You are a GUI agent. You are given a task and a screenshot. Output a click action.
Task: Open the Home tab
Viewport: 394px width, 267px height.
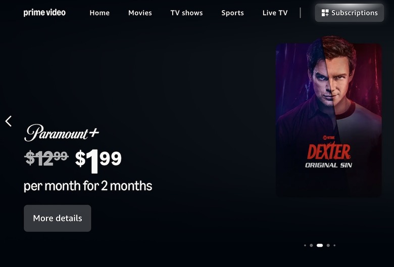pos(100,13)
